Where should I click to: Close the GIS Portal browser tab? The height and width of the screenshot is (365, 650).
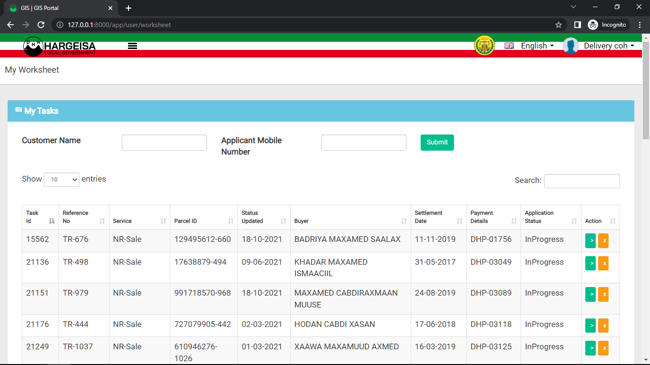click(110, 8)
